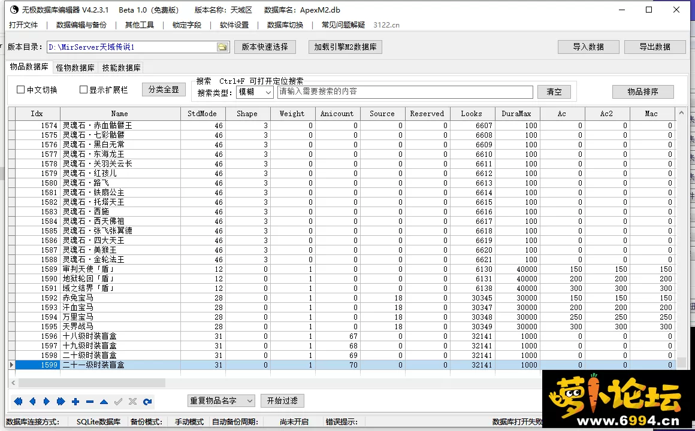Enable the 显示扩展栏 checkbox
Viewport: 695px width, 431px height.
(83, 89)
